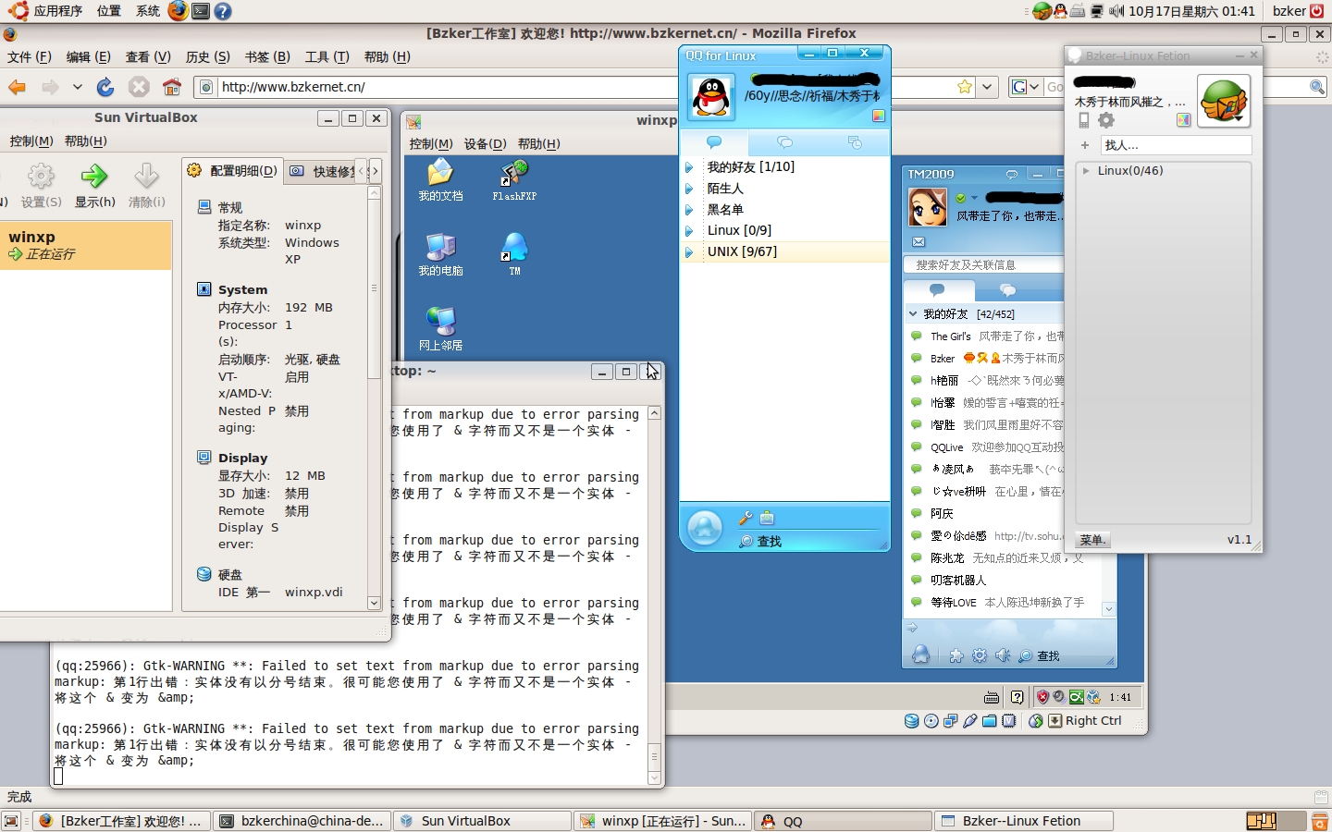Click the bookmark star in URL bar
The image size is (1332, 832).
pos(965,87)
